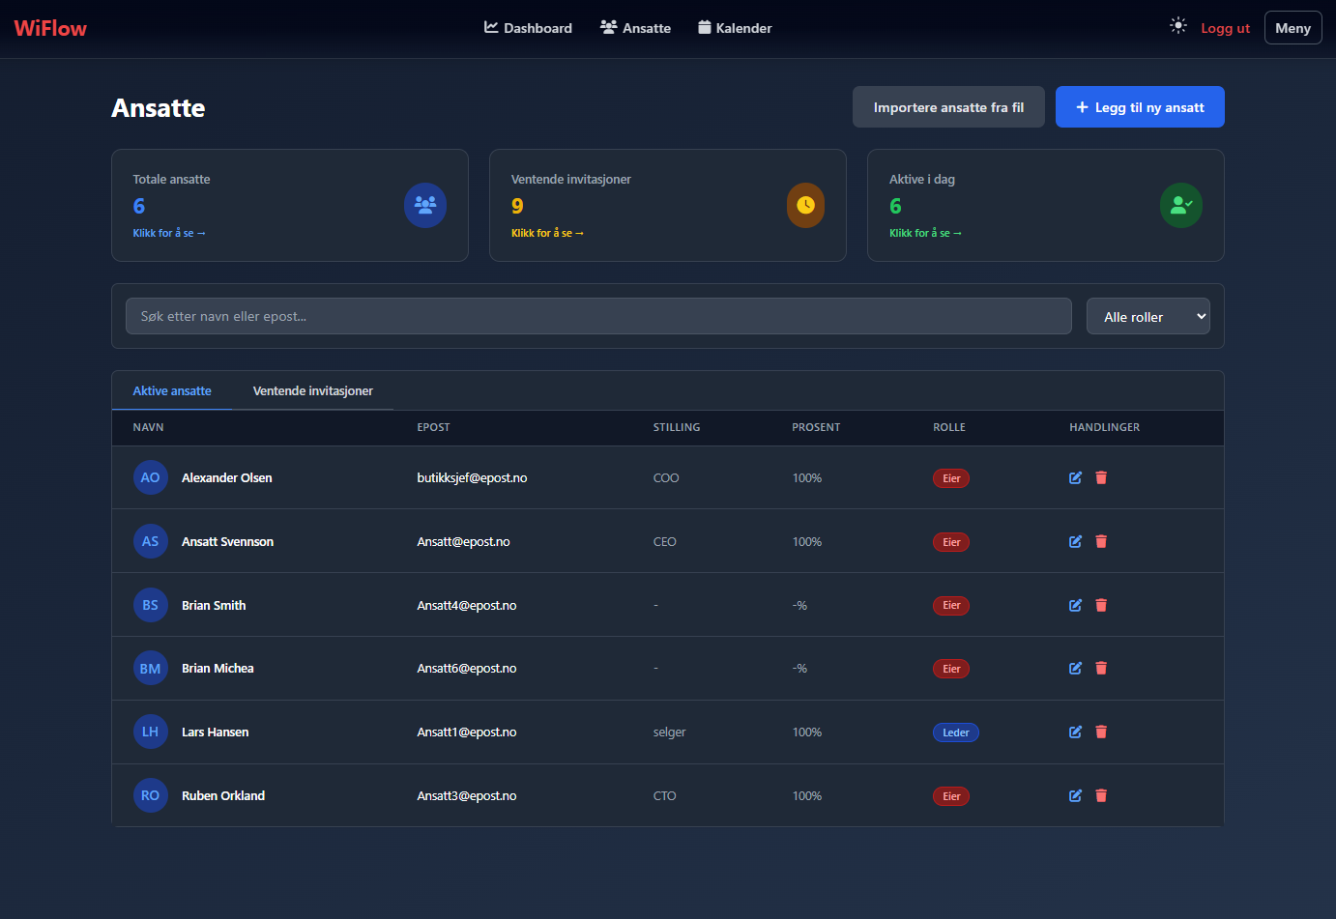Open Kalender from the navigation bar

pyautogui.click(x=735, y=28)
